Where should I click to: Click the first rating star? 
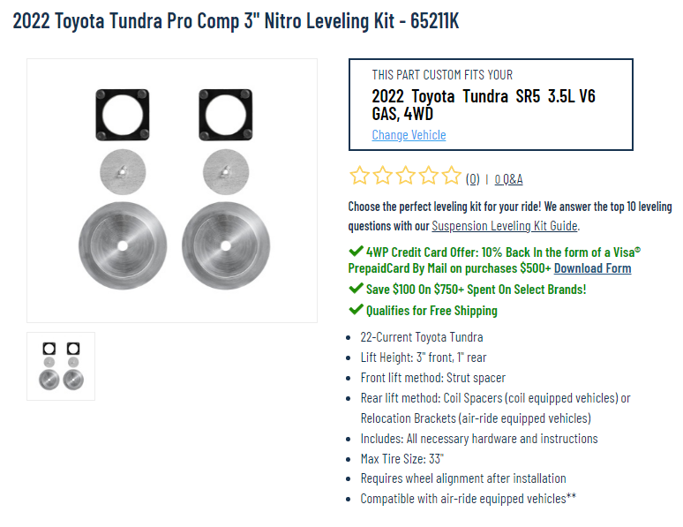pos(359,176)
